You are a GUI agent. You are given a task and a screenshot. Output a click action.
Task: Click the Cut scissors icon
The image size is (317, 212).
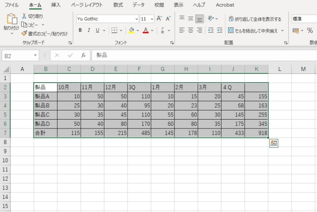click(24, 16)
